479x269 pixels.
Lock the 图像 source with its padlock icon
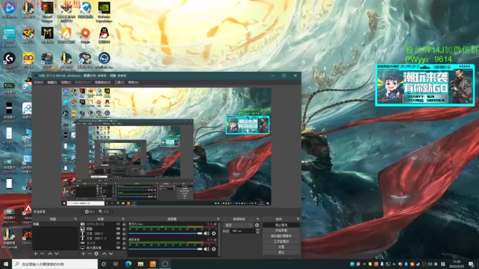[124, 229]
